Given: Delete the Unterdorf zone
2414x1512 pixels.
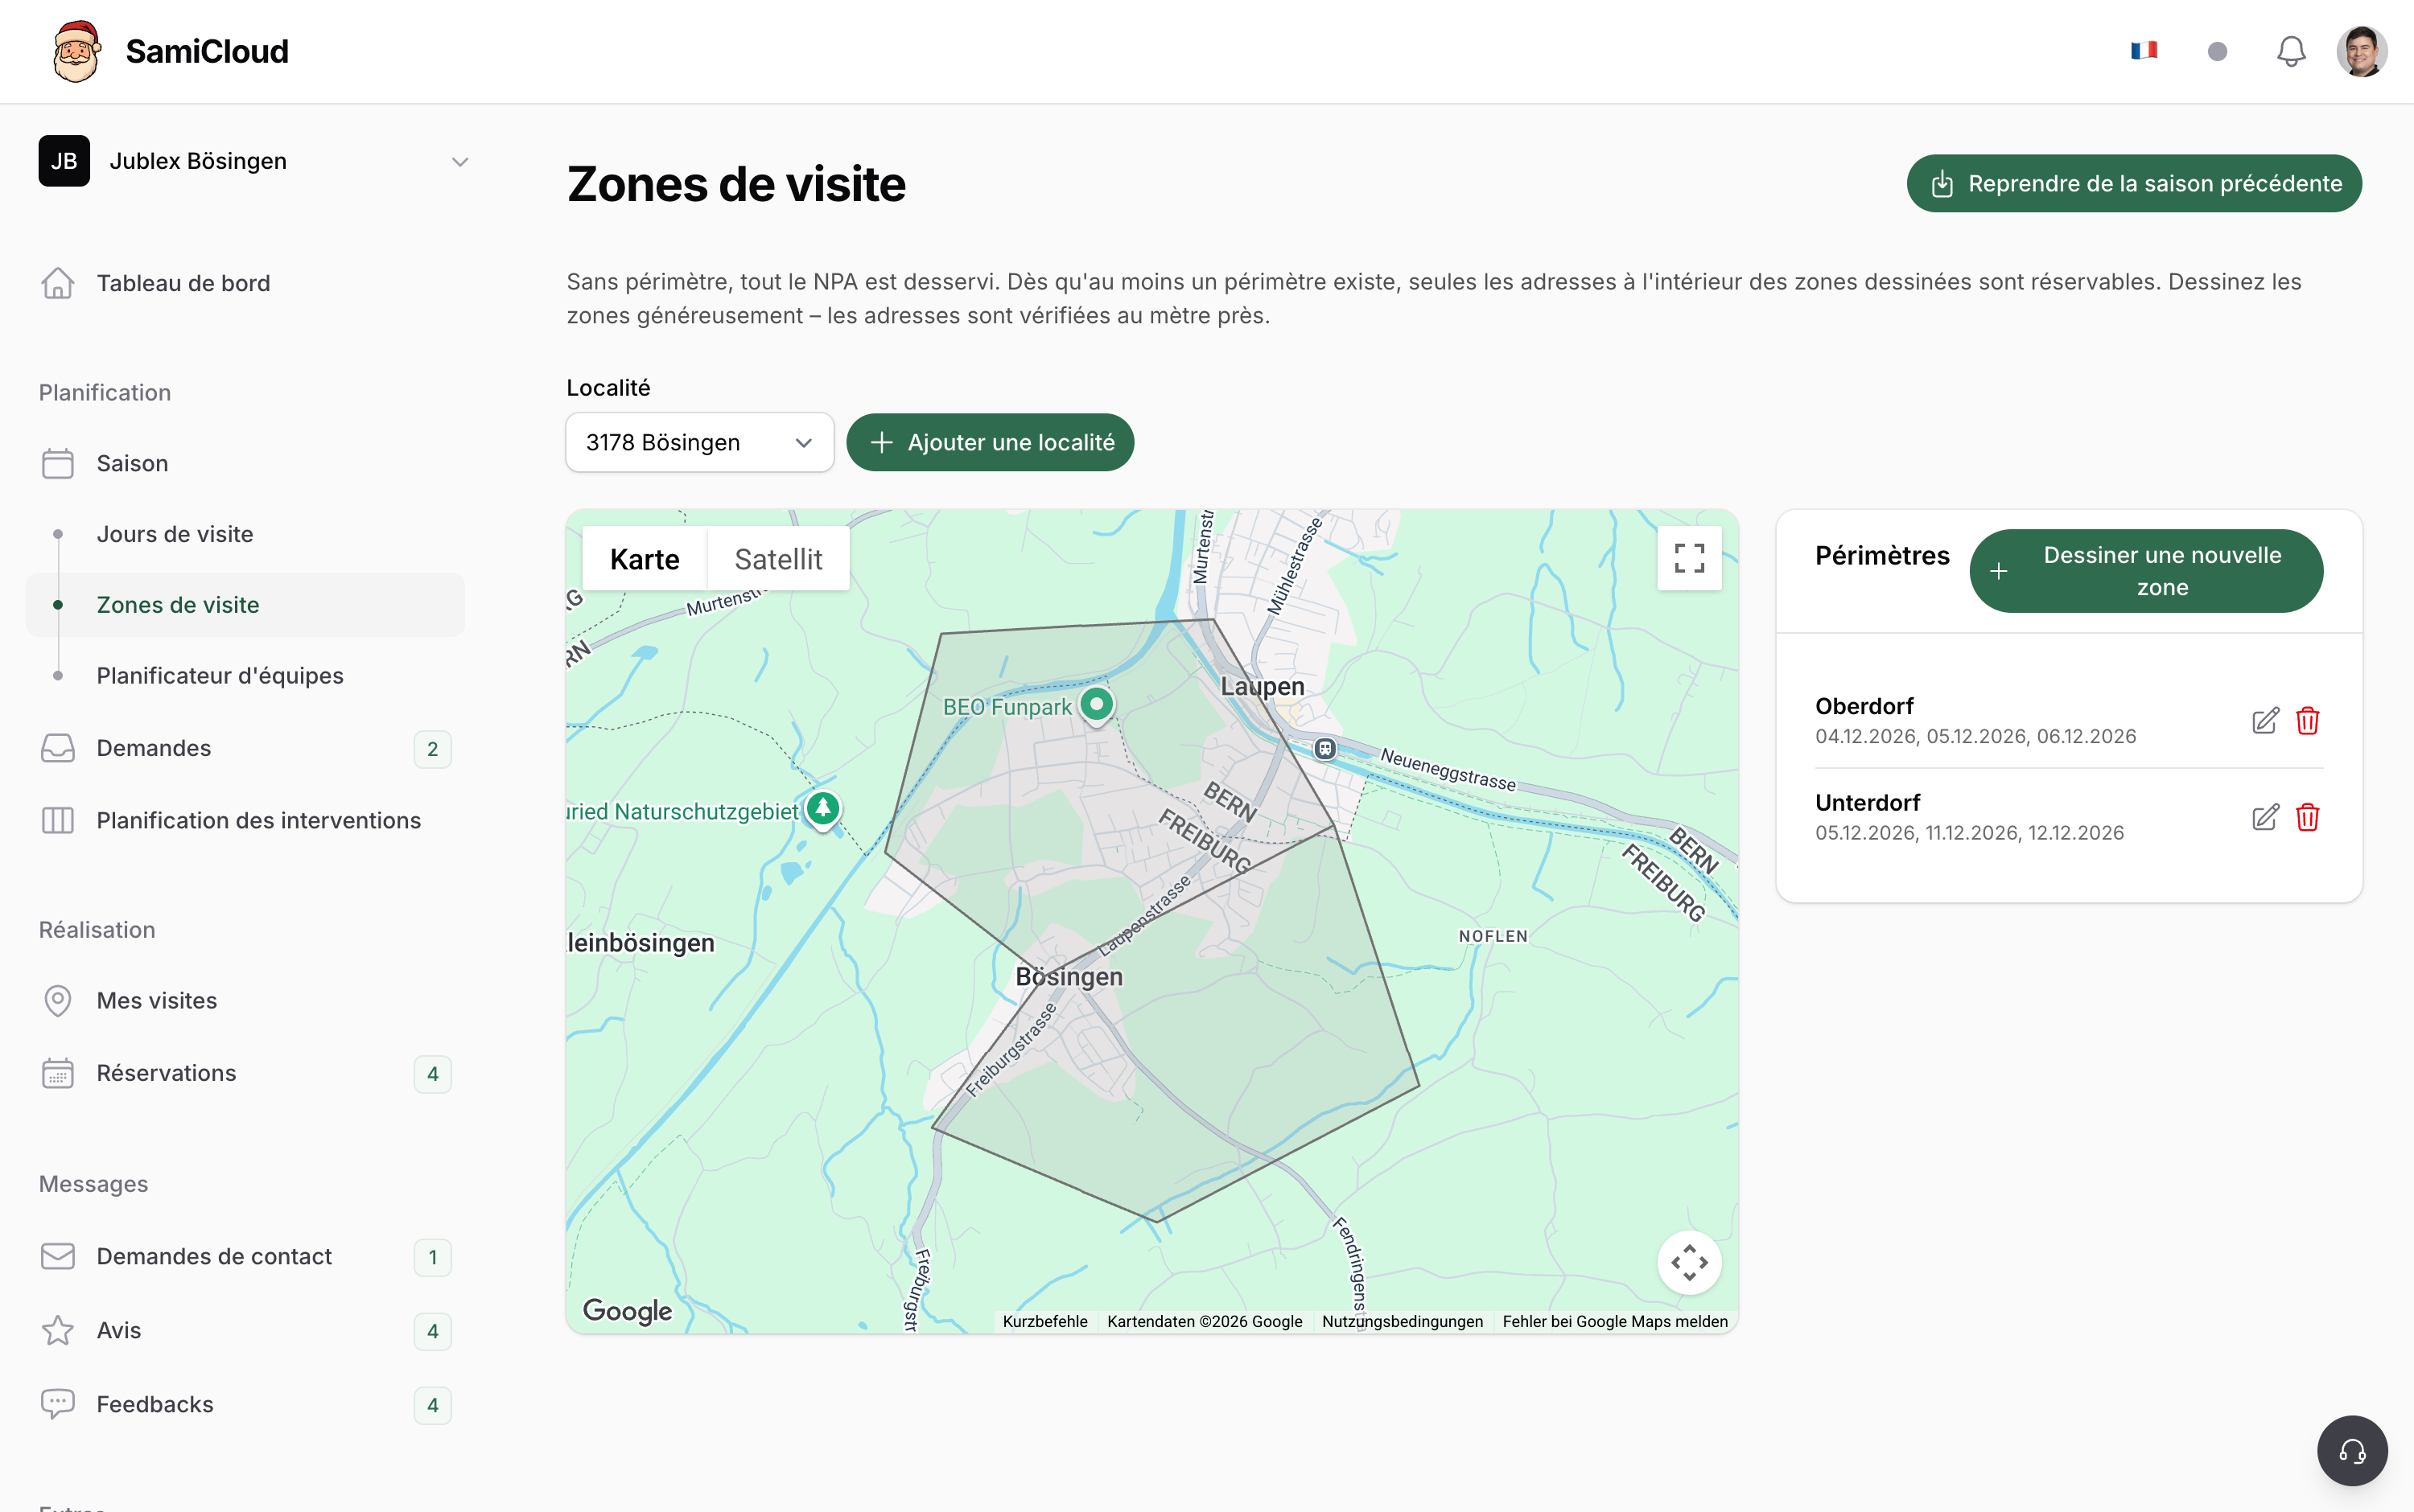Looking at the screenshot, I should (x=2308, y=818).
